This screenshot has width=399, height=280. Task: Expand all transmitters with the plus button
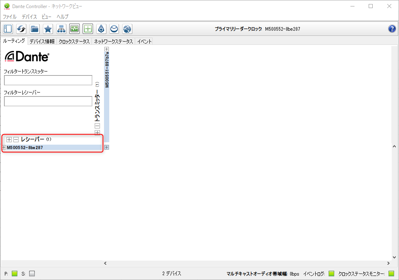click(x=97, y=133)
